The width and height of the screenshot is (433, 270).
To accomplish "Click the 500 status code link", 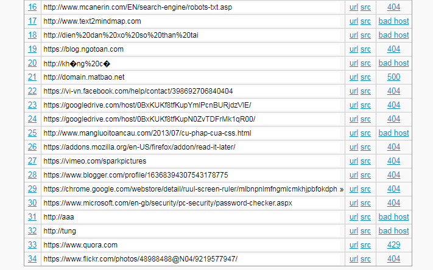I will pos(393,77).
